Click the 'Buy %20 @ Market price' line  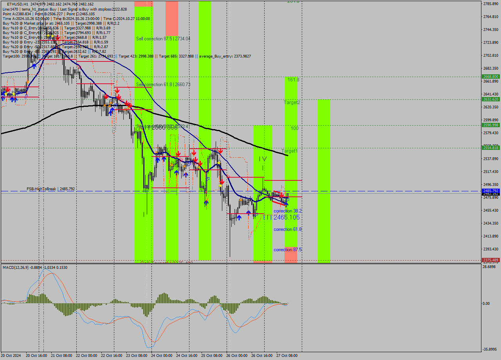pyautogui.click(x=61, y=23)
